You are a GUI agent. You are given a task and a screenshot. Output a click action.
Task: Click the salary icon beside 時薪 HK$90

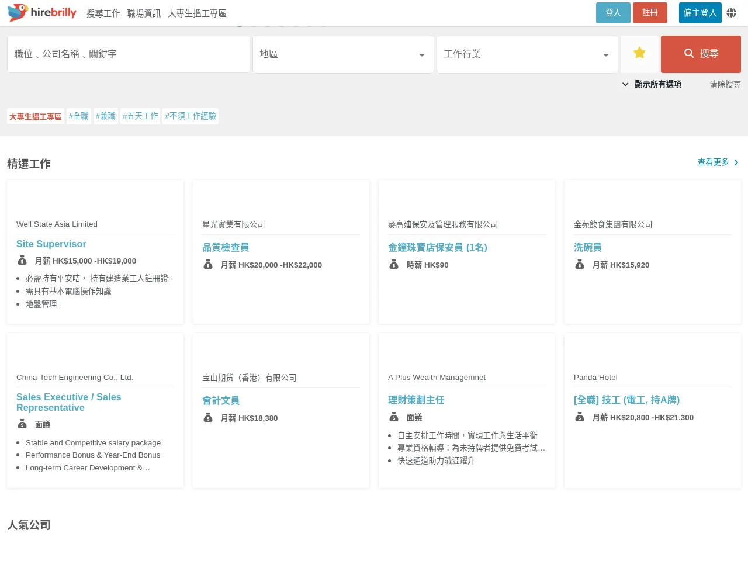pos(394,265)
